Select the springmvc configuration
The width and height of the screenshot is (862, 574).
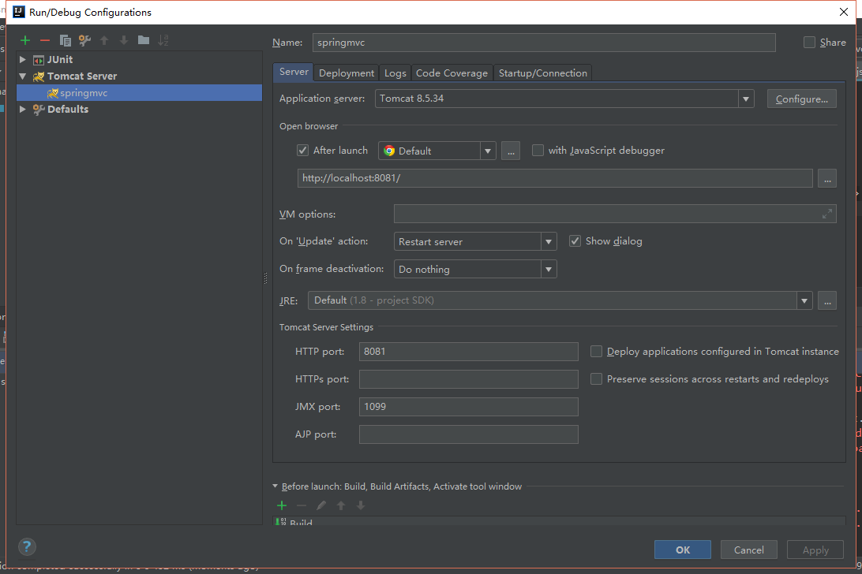click(139, 93)
